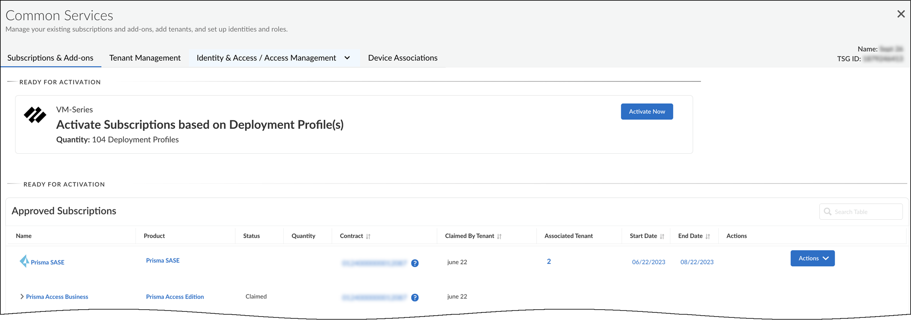Open the Prisma SASE product link
This screenshot has height=320, width=911.
pyautogui.click(x=163, y=261)
